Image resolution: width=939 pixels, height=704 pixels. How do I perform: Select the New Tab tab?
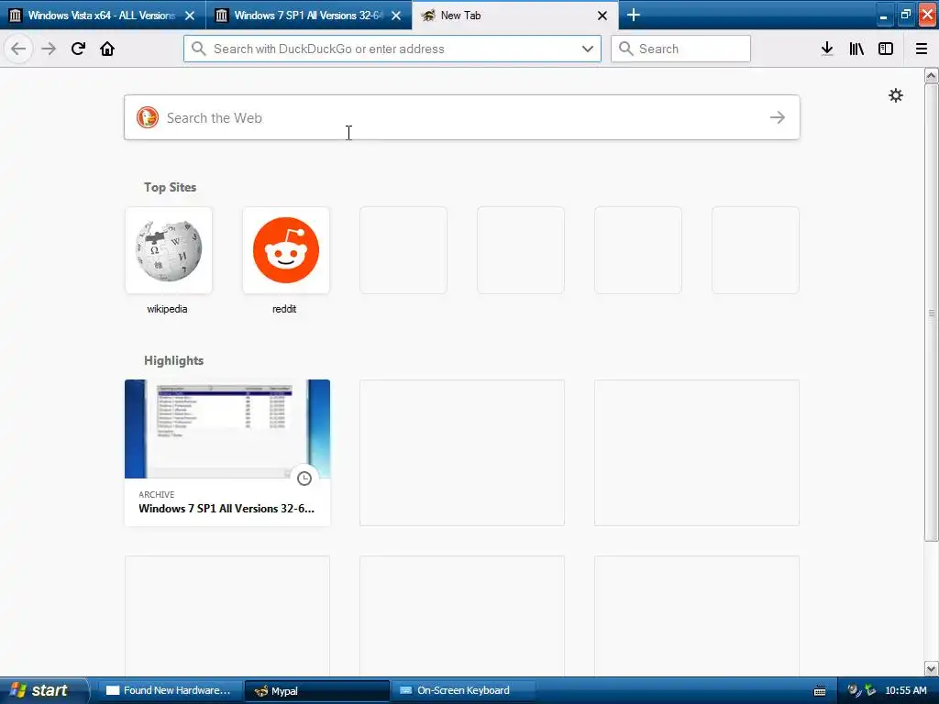coord(515,15)
